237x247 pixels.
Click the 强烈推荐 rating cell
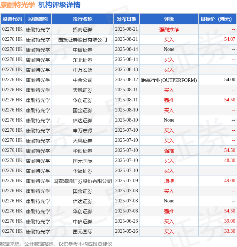(x=169, y=30)
